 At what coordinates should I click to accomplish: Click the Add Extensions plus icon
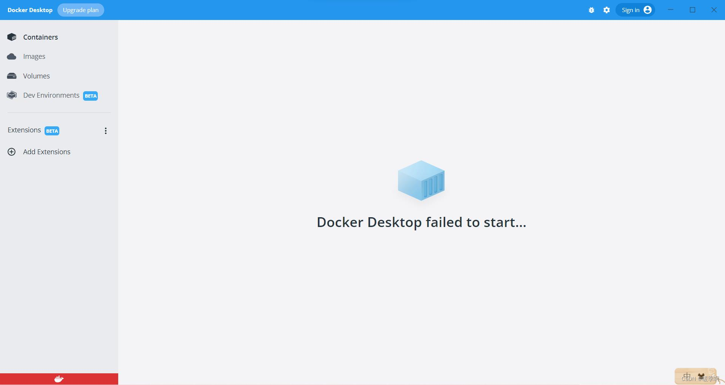(12, 152)
